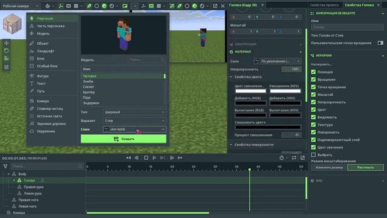The image size is (387, 218).
Task: Click the timeline search field
Action: click(x=47, y=167)
